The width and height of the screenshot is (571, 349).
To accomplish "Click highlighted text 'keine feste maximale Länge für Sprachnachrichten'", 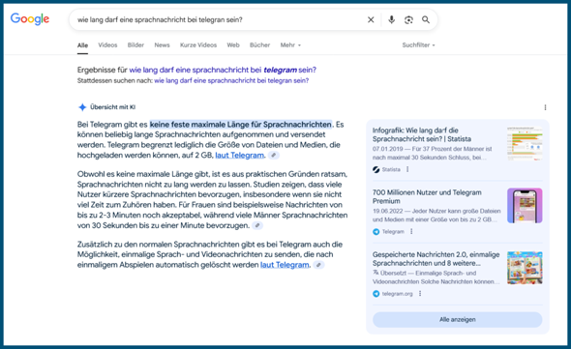I will (x=241, y=125).
